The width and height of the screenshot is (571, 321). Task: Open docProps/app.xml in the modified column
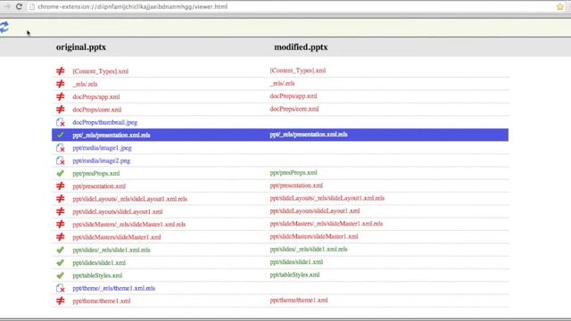294,96
